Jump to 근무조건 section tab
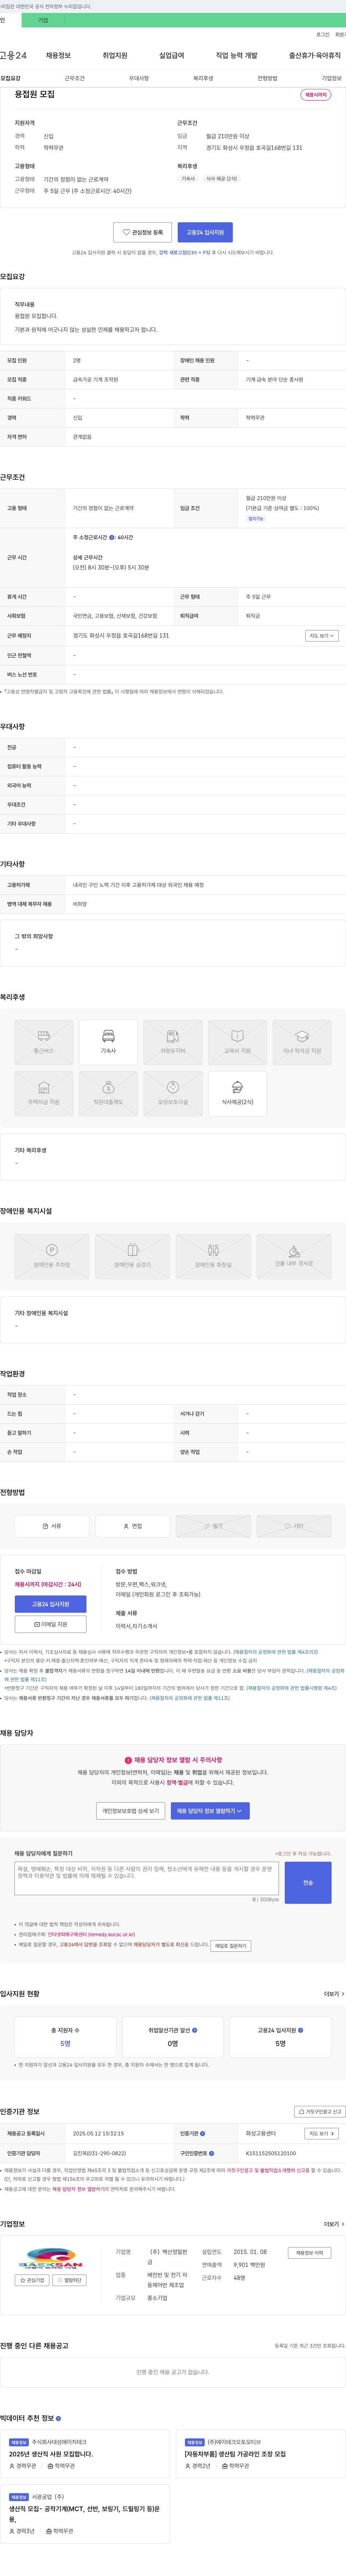 point(75,78)
